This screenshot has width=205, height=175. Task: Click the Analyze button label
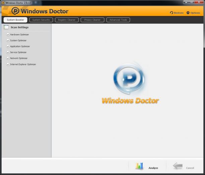click(153, 168)
